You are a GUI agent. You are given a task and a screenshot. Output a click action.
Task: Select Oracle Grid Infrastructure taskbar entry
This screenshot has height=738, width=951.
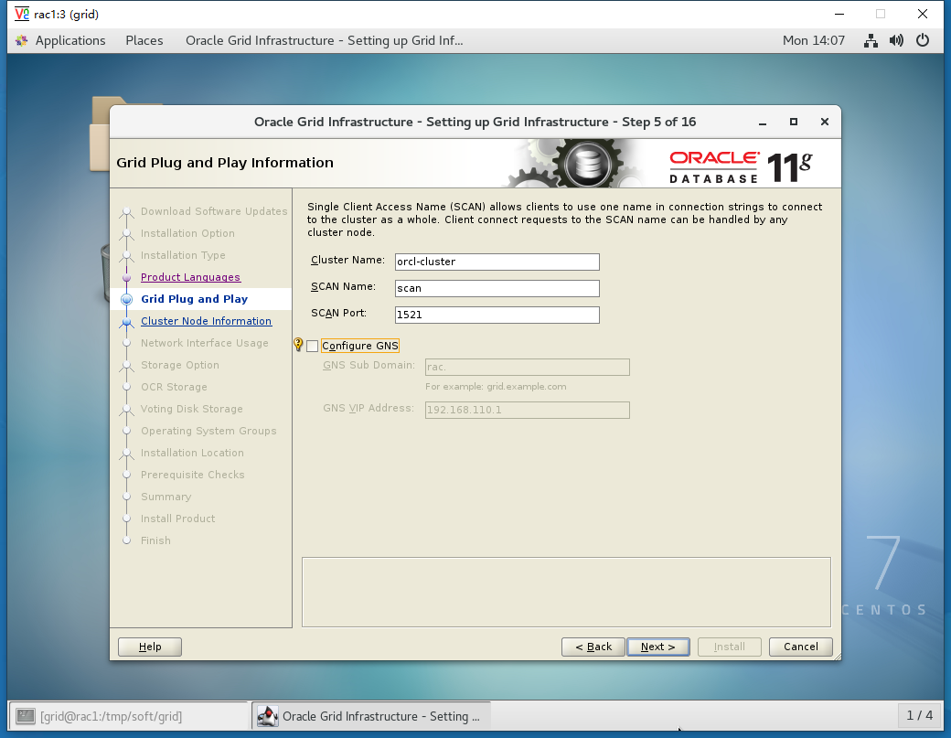pos(371,716)
